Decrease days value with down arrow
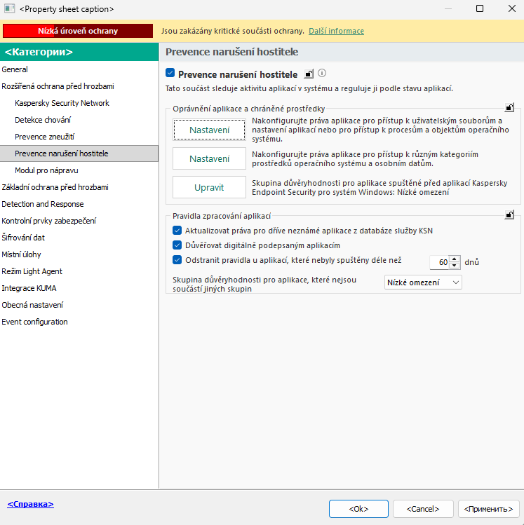The image size is (524, 525). [455, 266]
